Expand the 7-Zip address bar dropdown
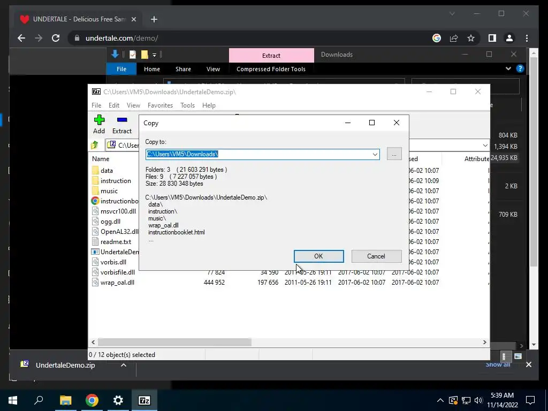 coord(485,145)
